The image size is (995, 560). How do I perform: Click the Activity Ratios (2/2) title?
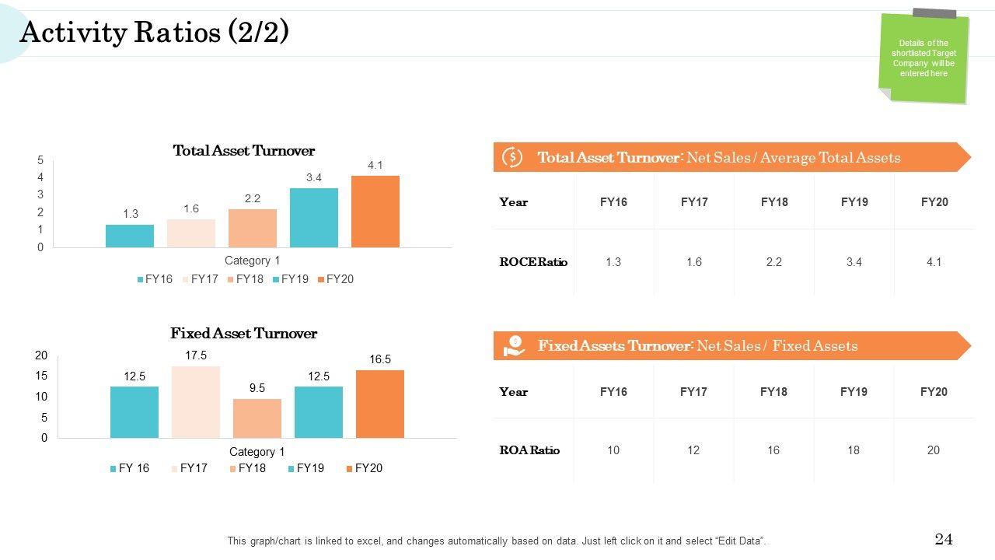155,33
